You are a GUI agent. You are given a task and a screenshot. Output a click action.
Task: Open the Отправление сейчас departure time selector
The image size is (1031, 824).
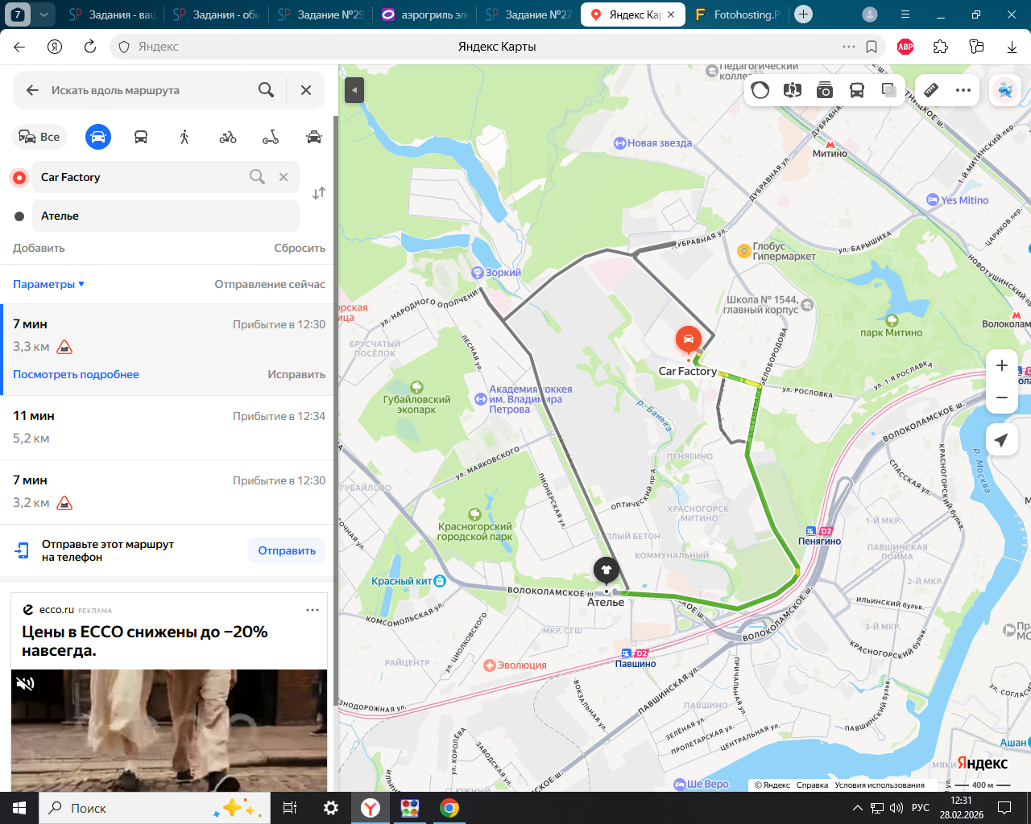[x=270, y=284]
